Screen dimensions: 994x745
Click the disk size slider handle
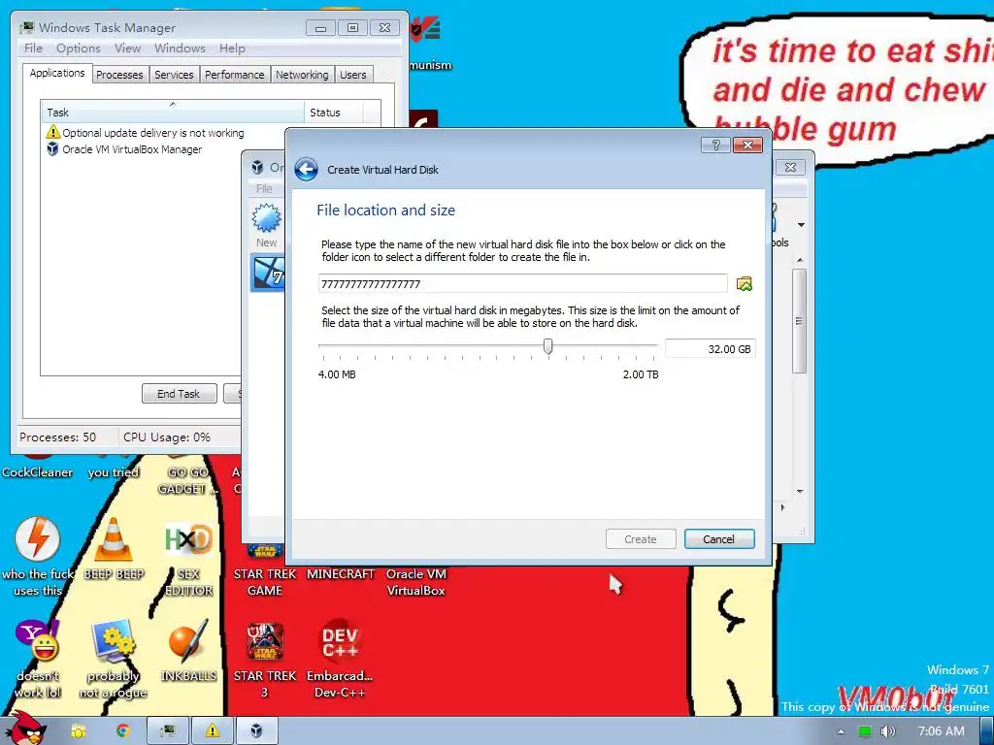tap(547, 346)
